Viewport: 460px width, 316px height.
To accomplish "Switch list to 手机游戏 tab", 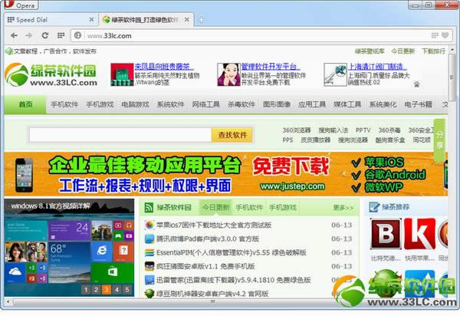I will pyautogui.click(x=282, y=207).
